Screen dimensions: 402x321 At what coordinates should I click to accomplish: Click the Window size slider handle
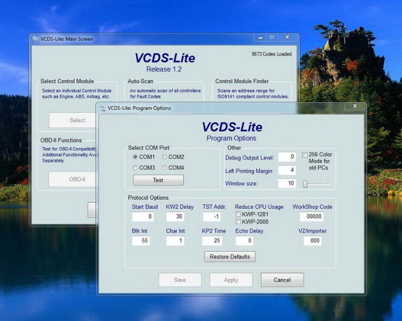[x=305, y=184]
